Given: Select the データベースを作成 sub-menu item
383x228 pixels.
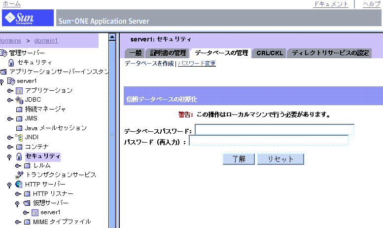Looking at the screenshot, I should [x=149, y=64].
